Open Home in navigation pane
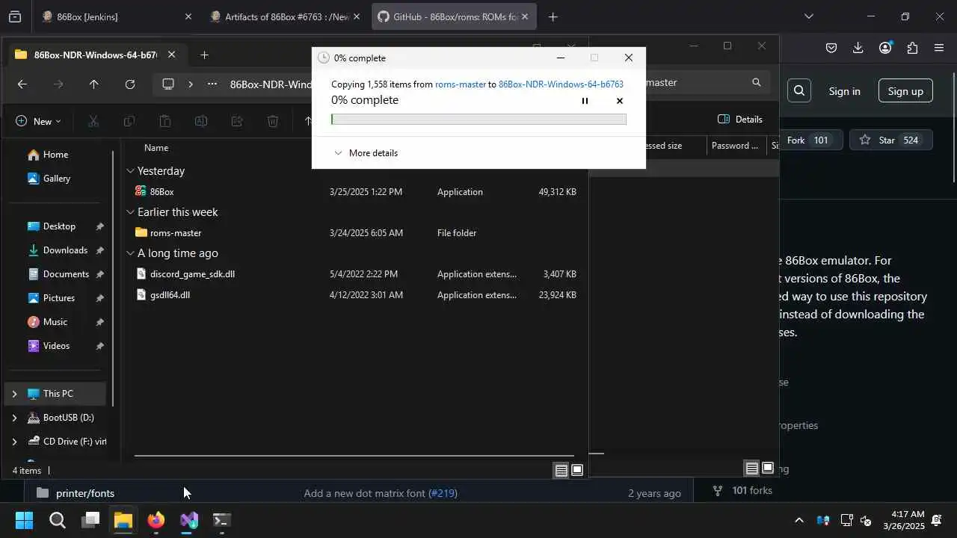Image resolution: width=957 pixels, height=538 pixels. 55,155
